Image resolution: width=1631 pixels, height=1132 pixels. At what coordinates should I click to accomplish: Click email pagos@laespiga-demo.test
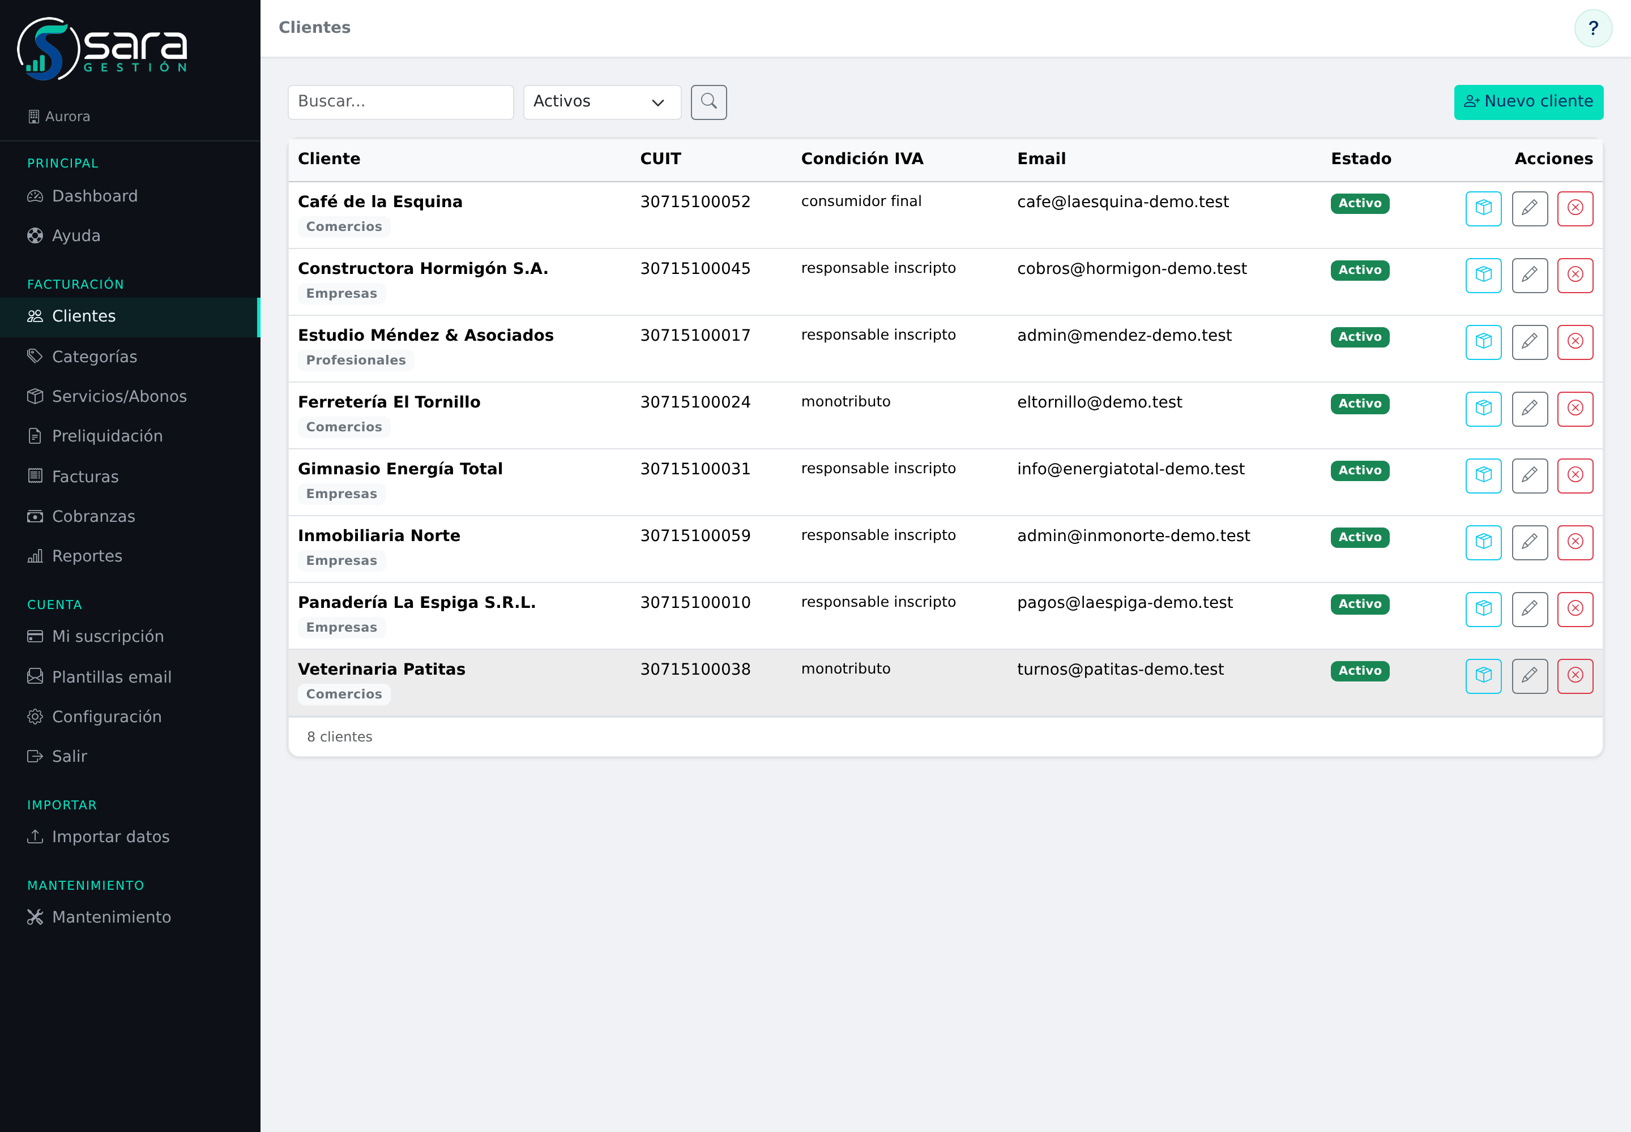pyautogui.click(x=1124, y=602)
